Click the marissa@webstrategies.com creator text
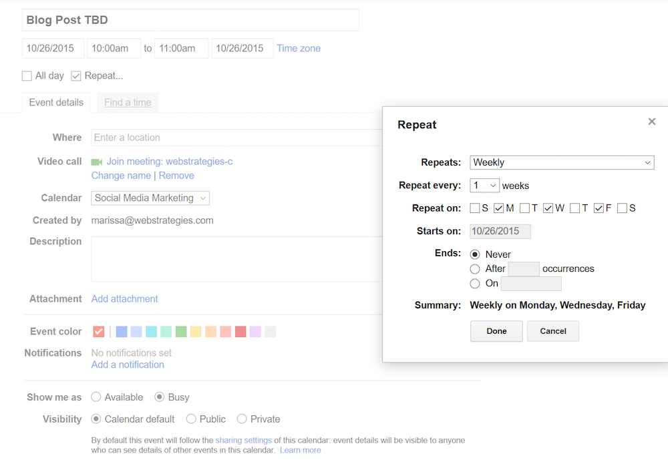 click(x=152, y=220)
